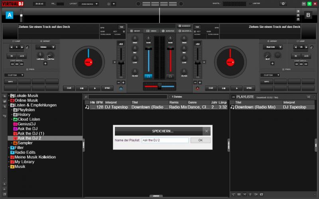Close the Speichern dialog with X
319x199 pixels.
(x=207, y=131)
